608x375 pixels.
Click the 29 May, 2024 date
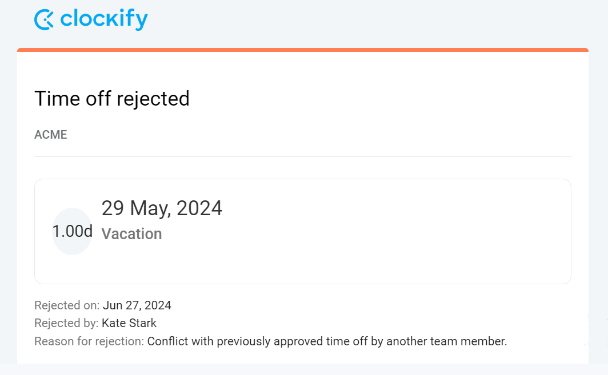(162, 208)
